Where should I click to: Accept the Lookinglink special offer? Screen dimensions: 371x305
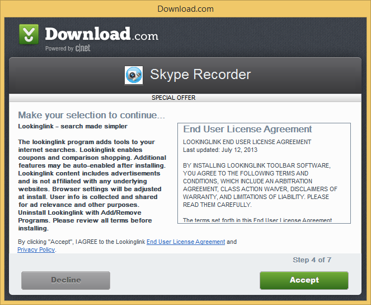[304, 280]
